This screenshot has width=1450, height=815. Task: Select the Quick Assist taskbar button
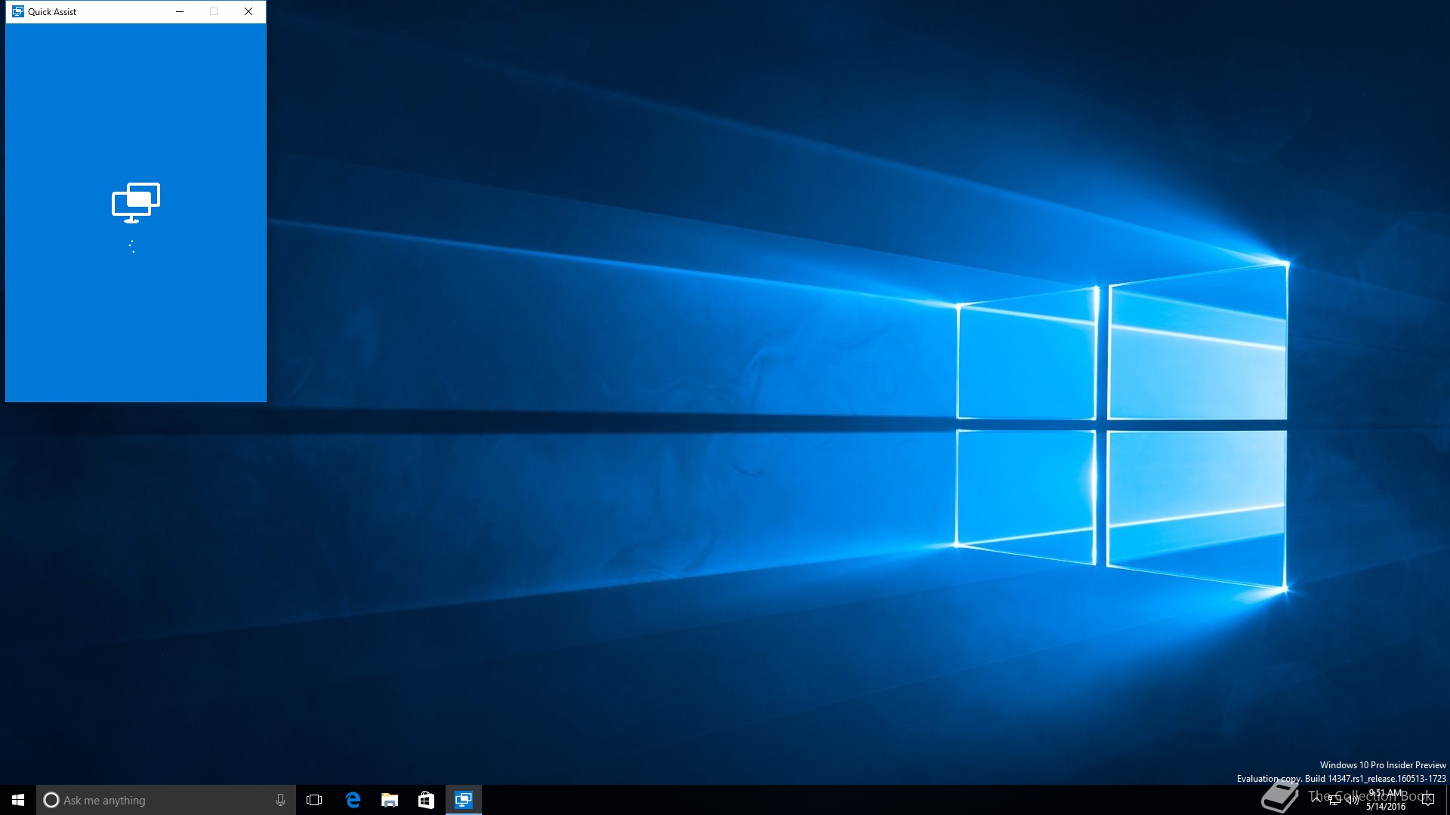[463, 800]
